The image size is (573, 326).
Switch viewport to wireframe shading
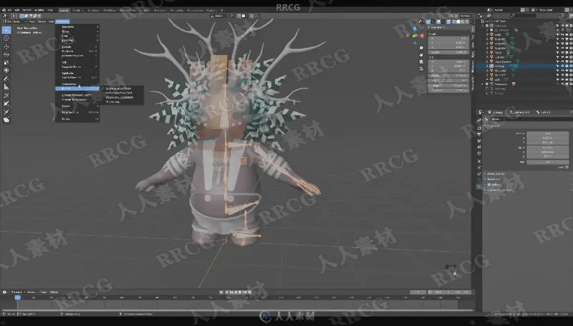[454, 22]
